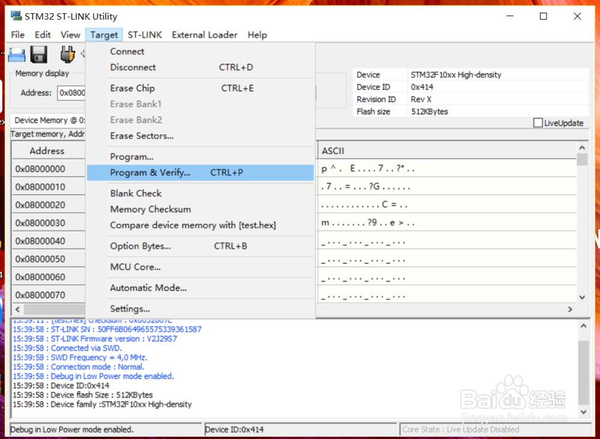
Task: Close the open Target menu
Action: click(104, 35)
